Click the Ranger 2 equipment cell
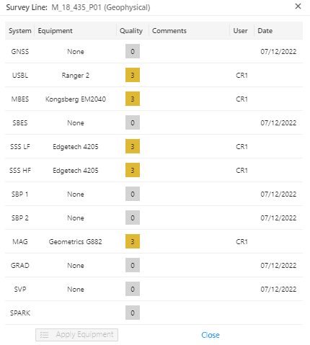 [x=76, y=75]
